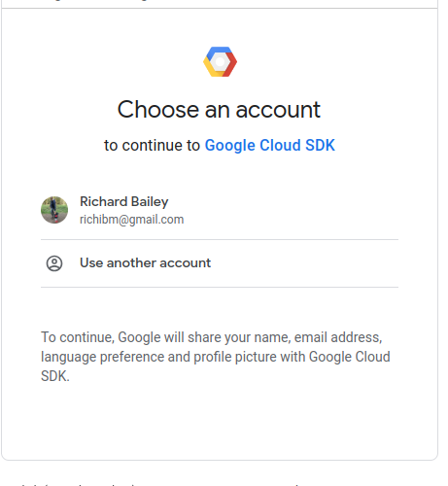
Task: Click the "to continue to" subtitle text
Action: (152, 145)
